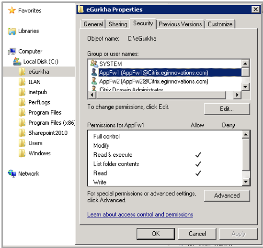Click the Computer icon in sidebar
Screen dimensions: 263x248
tap(12, 52)
